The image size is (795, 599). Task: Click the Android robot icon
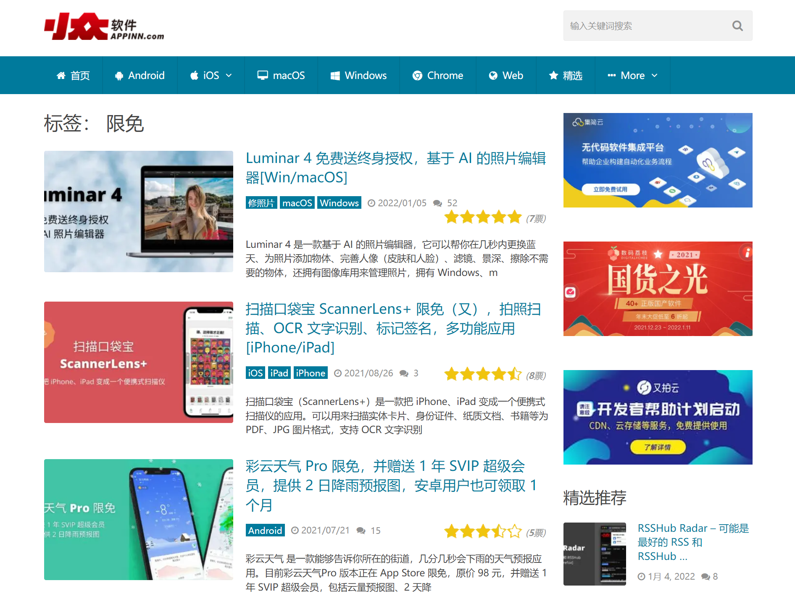click(119, 76)
